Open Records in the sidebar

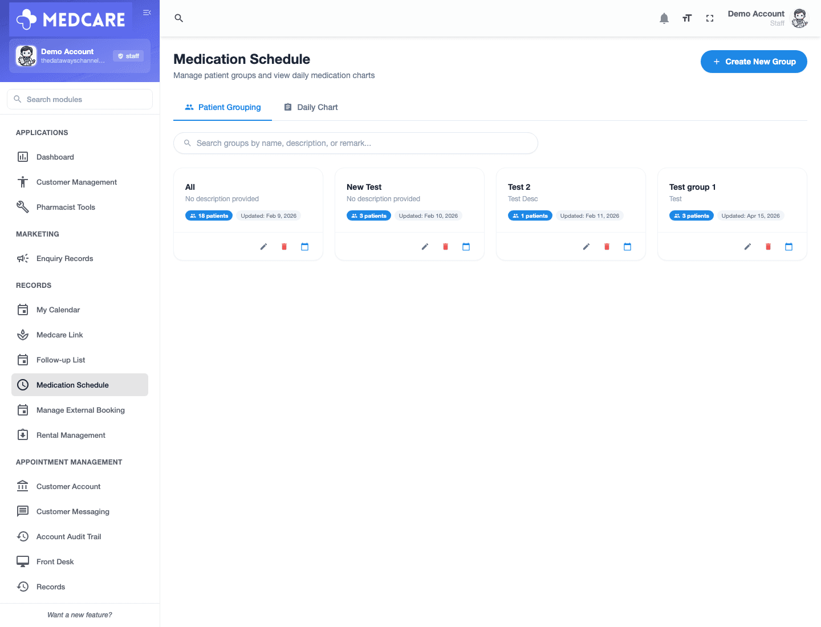click(80, 587)
